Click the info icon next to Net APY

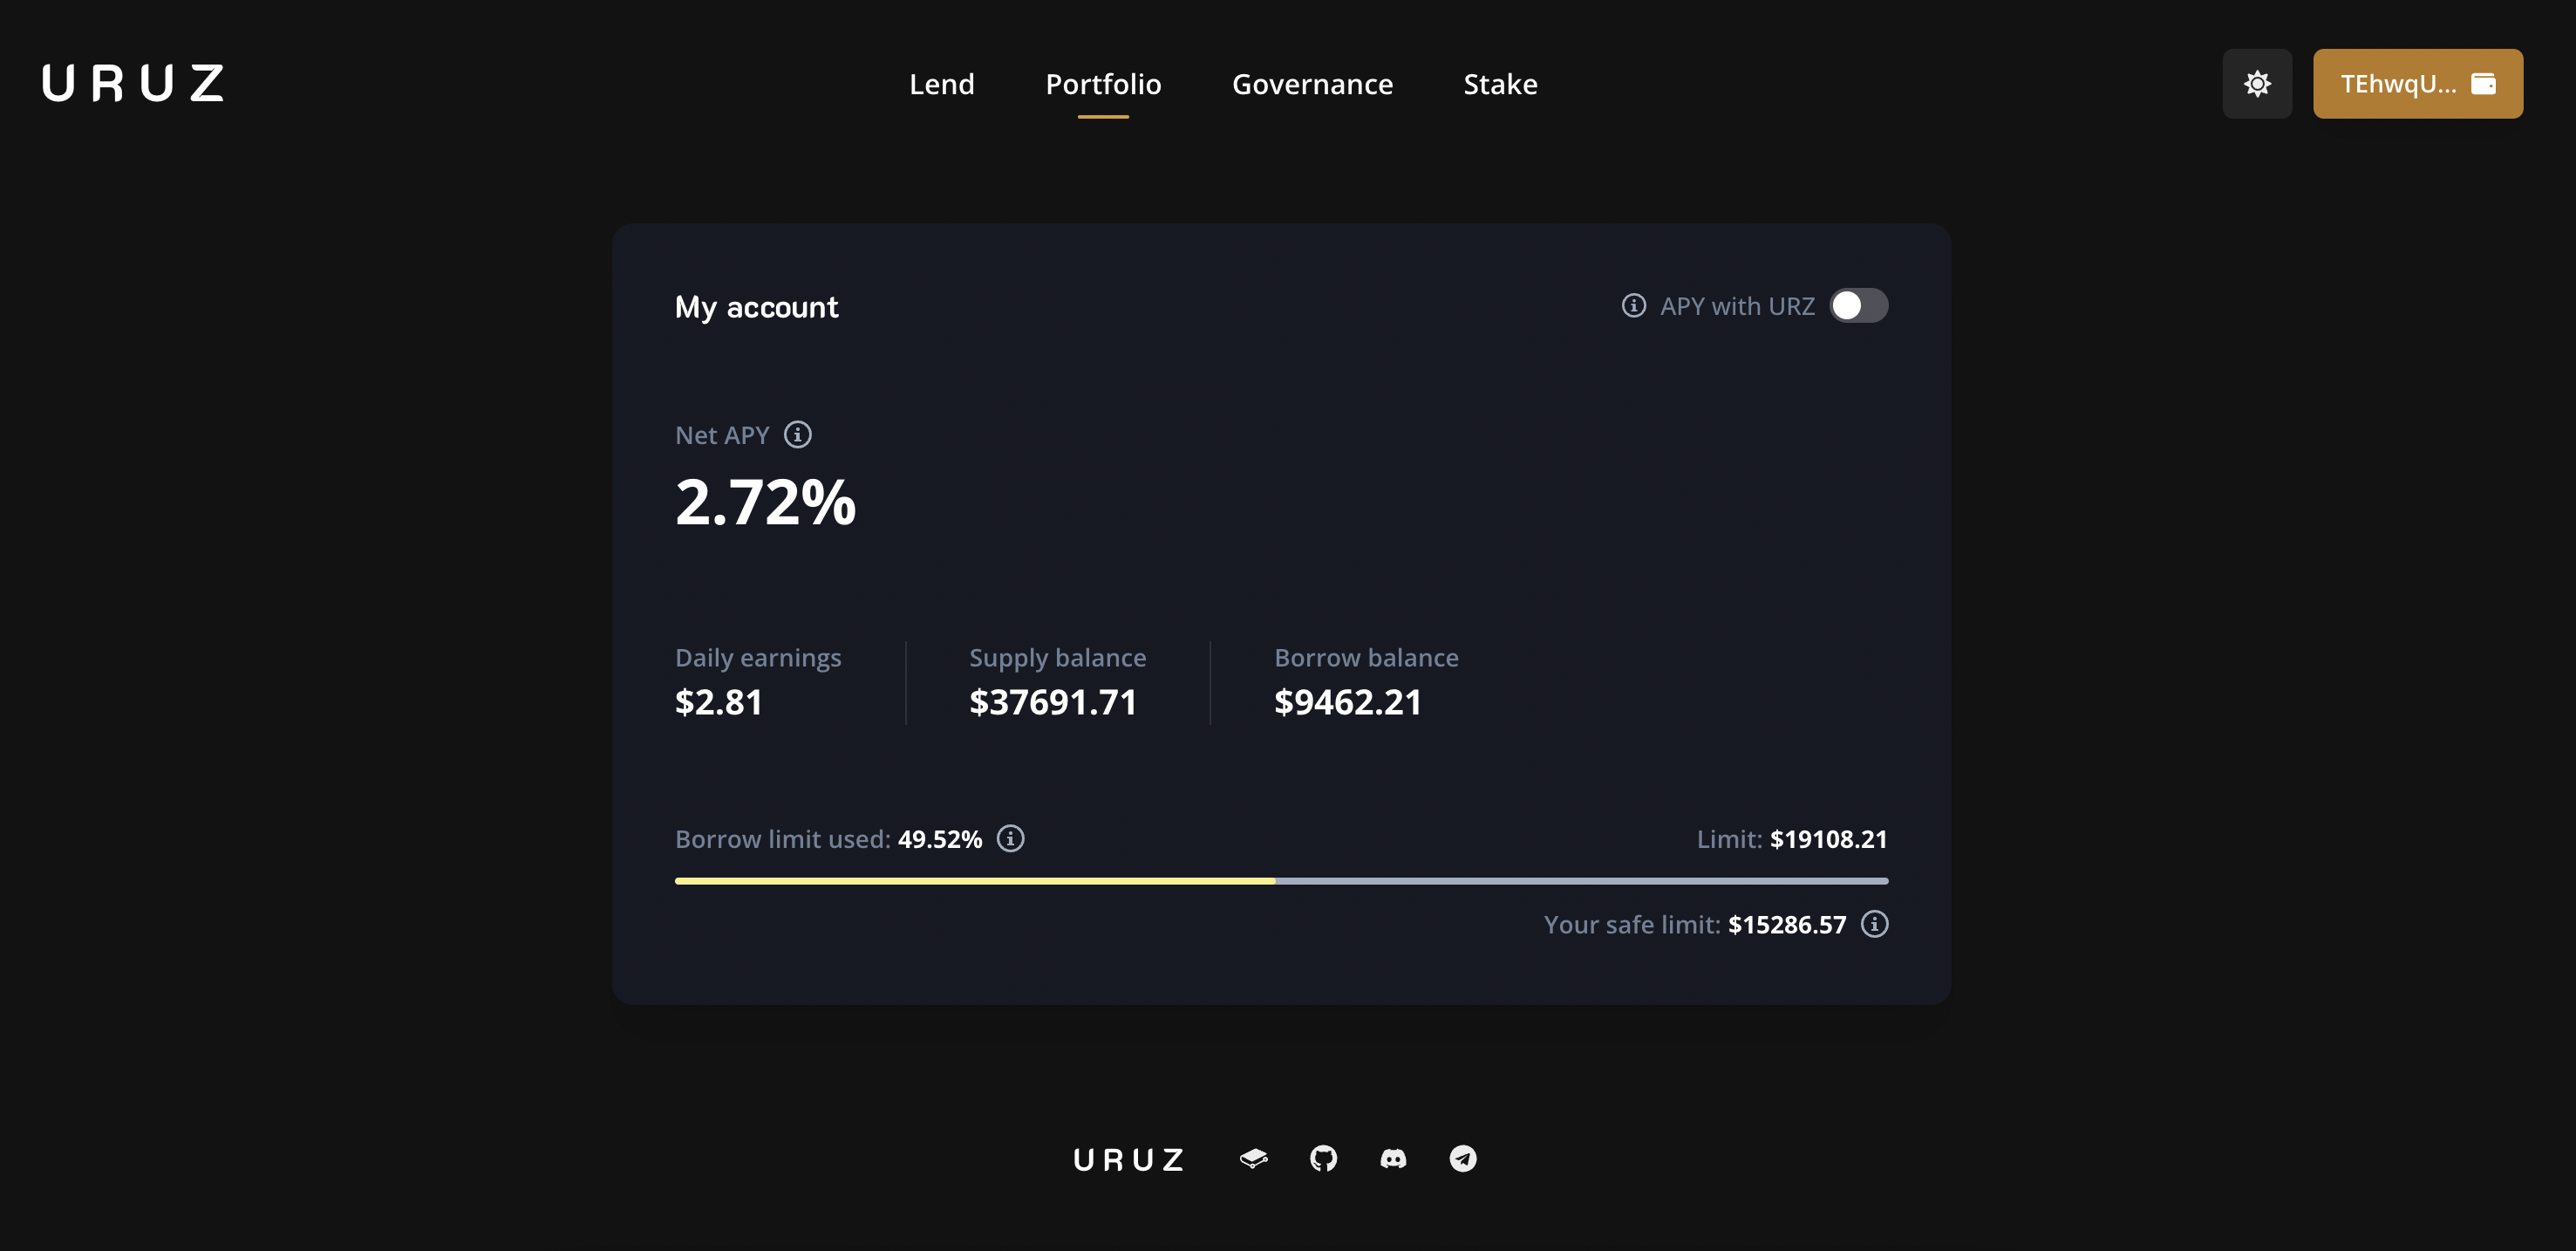pyautogui.click(x=797, y=435)
